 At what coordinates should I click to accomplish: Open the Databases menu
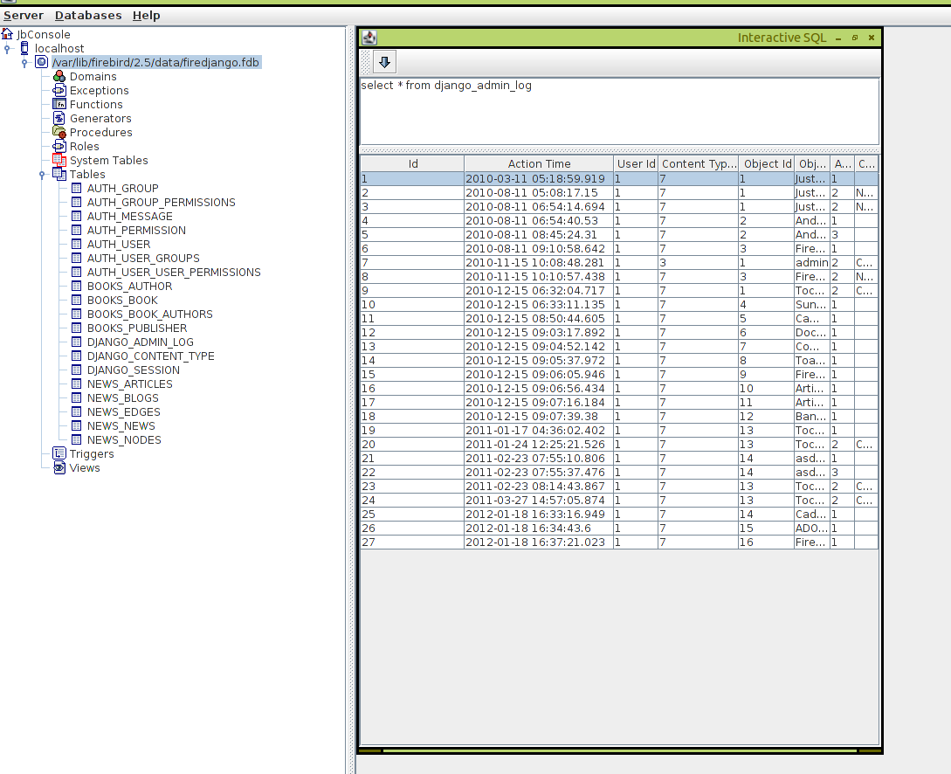(88, 16)
